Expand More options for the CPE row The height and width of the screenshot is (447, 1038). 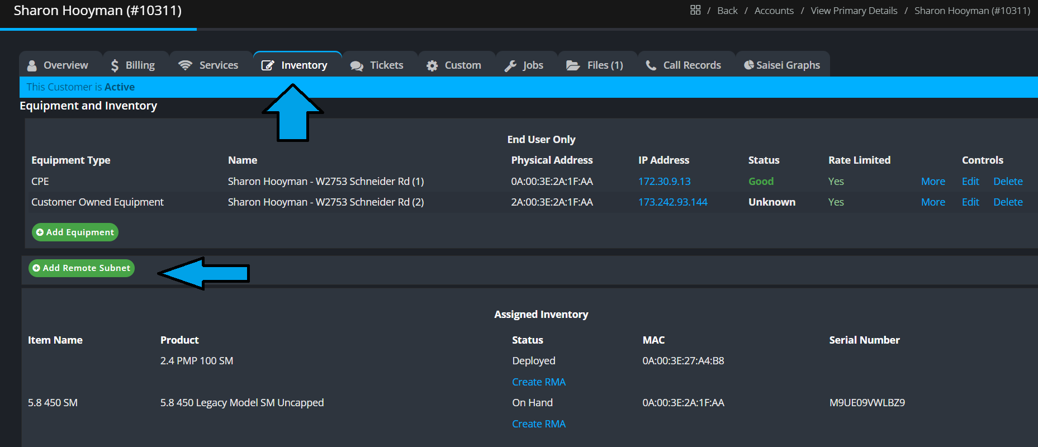pyautogui.click(x=933, y=182)
